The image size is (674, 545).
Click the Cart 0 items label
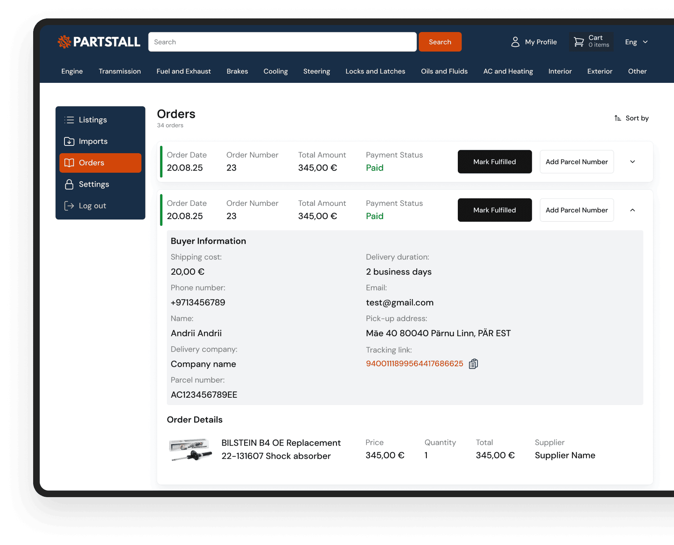(599, 41)
